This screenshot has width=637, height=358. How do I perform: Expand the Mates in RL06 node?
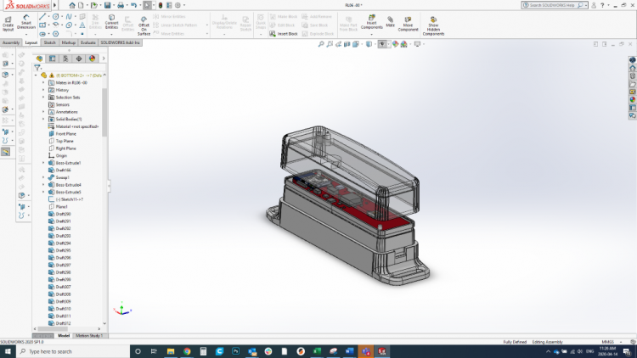pyautogui.click(x=43, y=83)
